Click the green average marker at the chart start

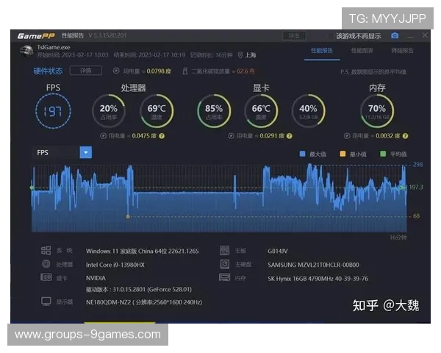point(32,188)
